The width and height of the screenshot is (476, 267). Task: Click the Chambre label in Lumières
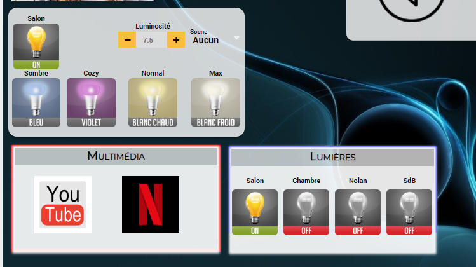pyautogui.click(x=306, y=181)
